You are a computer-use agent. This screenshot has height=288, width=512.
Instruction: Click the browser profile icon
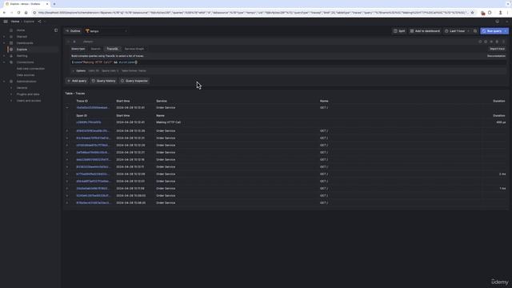pyautogui.click(x=500, y=13)
